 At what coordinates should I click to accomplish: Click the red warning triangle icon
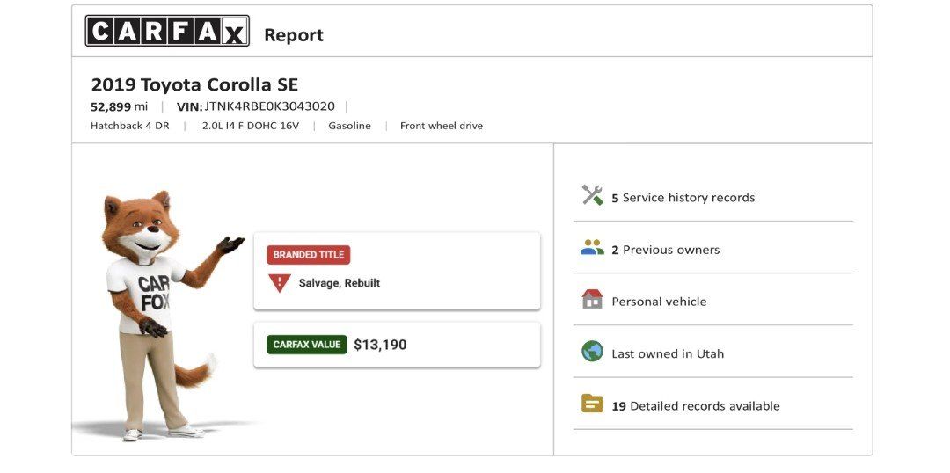(x=280, y=283)
